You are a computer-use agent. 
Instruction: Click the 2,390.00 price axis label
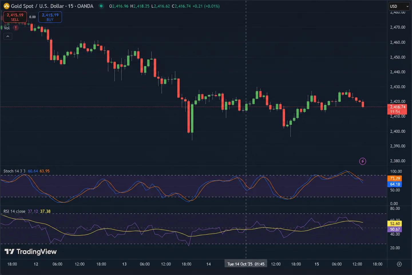[x=398, y=146]
